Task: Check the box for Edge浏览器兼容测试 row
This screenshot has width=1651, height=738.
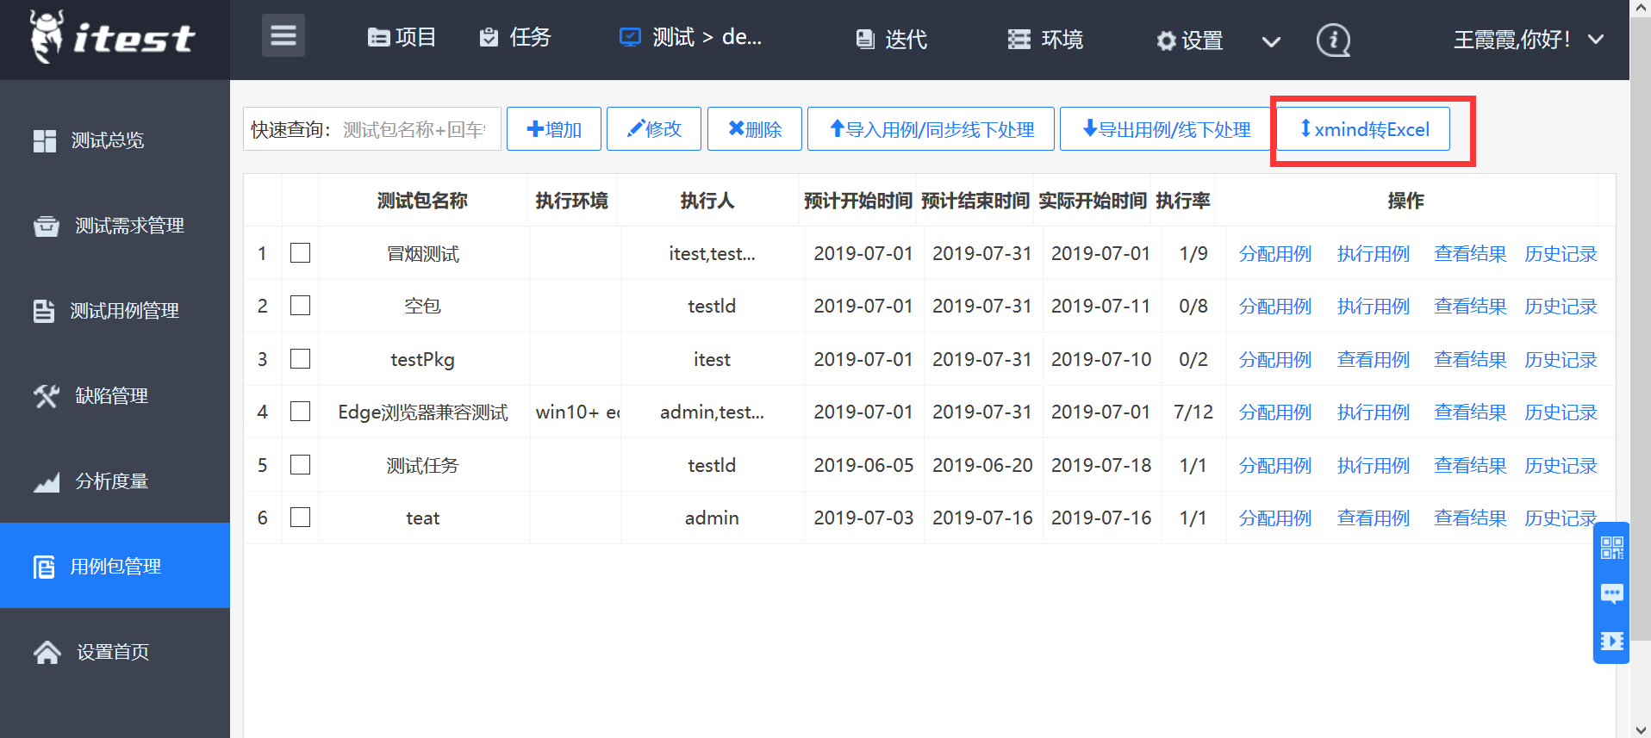Action: [x=300, y=412]
